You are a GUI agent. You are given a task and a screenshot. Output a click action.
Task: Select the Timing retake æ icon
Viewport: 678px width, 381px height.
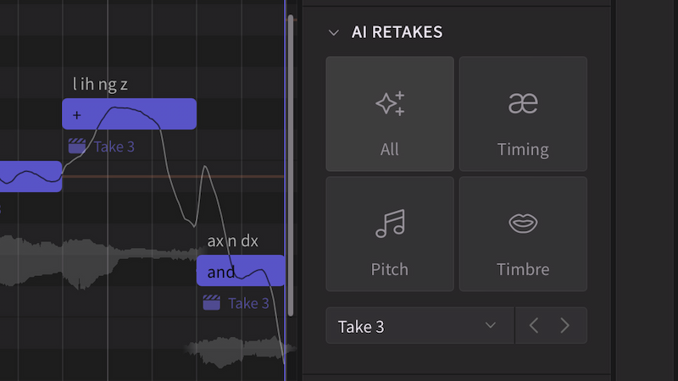[x=523, y=103]
